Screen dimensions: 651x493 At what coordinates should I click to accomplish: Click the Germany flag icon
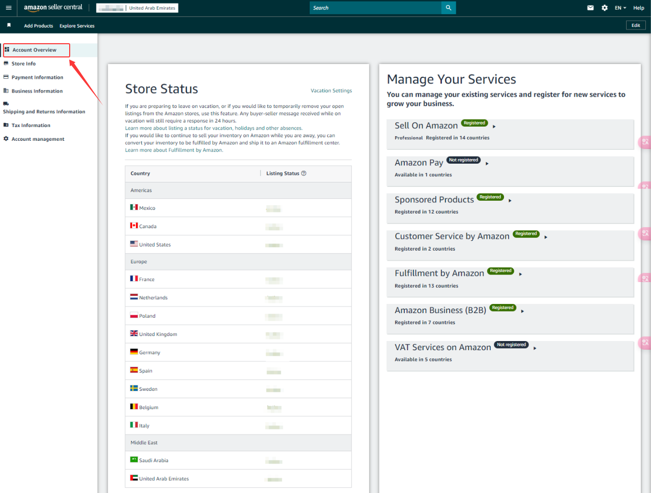coord(134,352)
